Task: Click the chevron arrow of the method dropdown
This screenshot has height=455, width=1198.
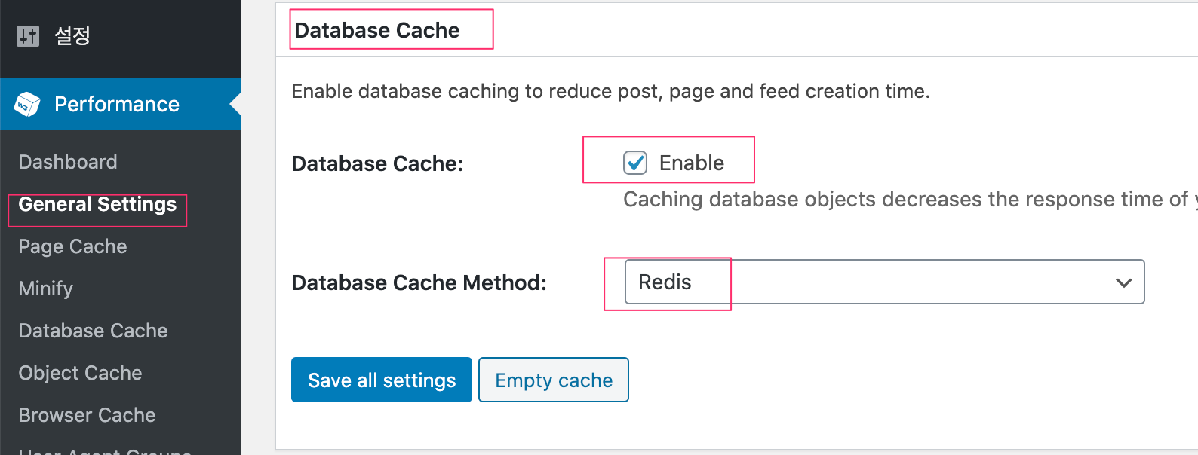Action: click(x=1123, y=282)
